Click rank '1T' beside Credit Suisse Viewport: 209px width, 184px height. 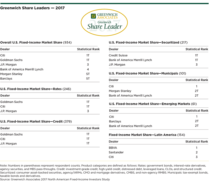(197, 55)
